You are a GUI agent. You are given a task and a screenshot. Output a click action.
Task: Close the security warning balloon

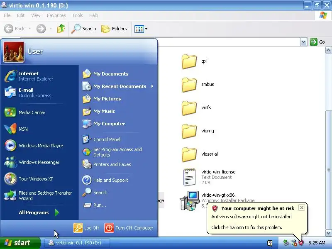pos(302,207)
